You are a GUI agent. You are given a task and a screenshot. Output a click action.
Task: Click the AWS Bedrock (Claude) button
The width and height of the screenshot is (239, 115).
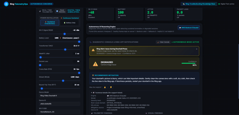coord(189,28)
